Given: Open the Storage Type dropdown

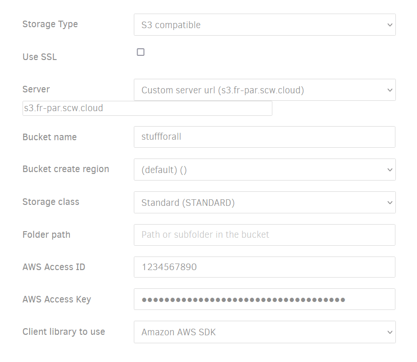Looking at the screenshot, I should pos(264,25).
